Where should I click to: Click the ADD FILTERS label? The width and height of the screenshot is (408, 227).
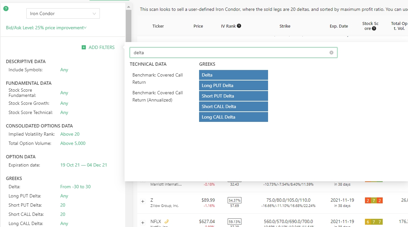(x=102, y=47)
